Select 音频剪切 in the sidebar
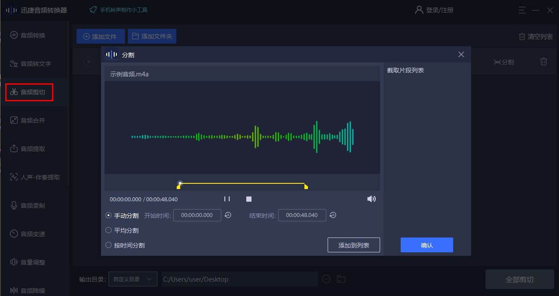559x296 pixels. point(29,92)
